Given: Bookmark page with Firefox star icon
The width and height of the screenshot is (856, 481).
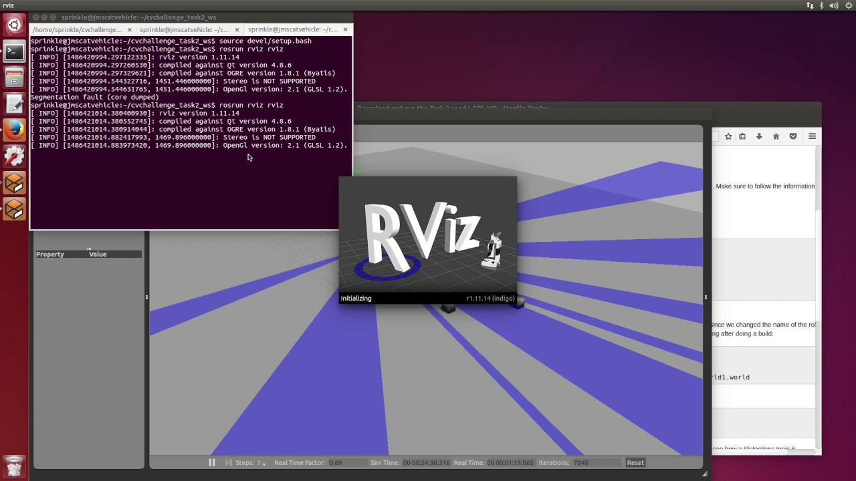Looking at the screenshot, I should click(728, 136).
